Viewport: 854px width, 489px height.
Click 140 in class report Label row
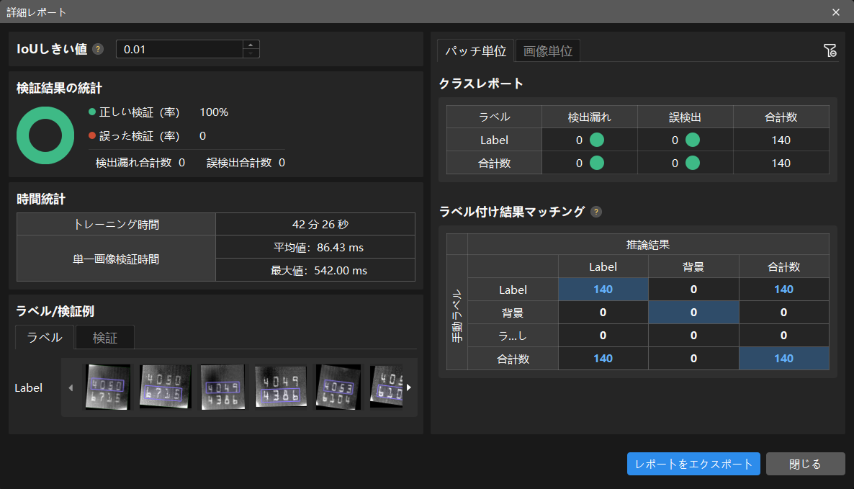click(x=781, y=140)
